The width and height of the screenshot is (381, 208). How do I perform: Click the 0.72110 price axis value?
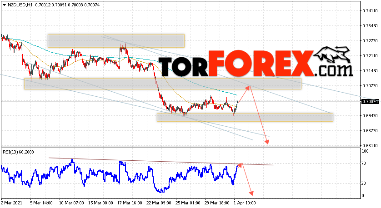click(370, 56)
